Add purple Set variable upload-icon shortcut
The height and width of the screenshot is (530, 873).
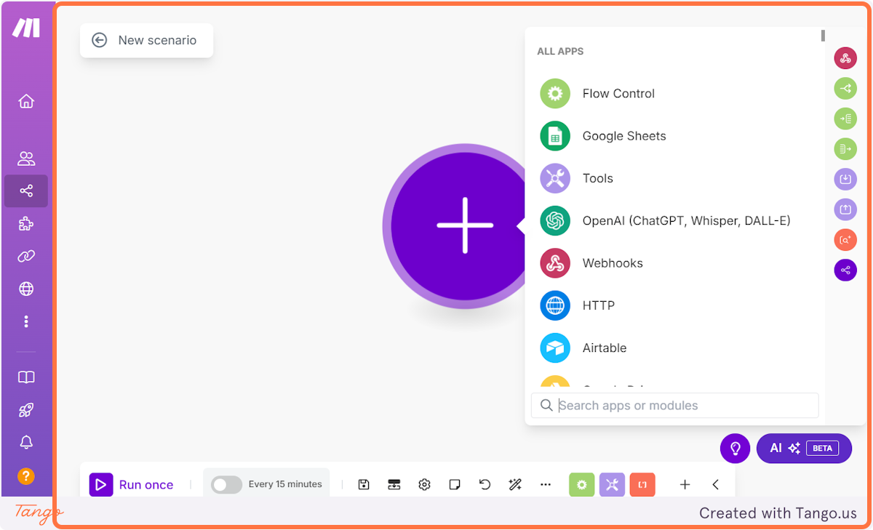point(845,209)
